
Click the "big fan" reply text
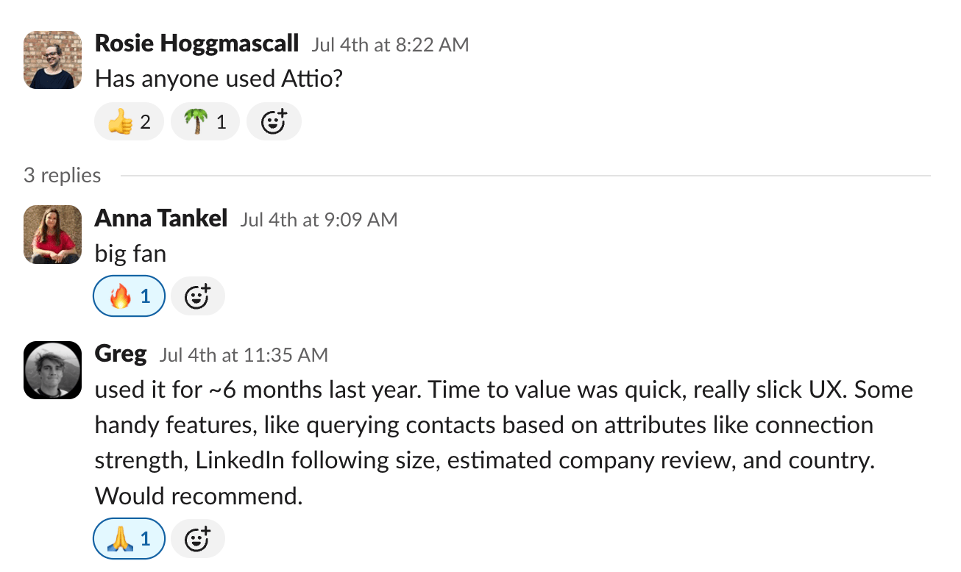pyautogui.click(x=130, y=254)
